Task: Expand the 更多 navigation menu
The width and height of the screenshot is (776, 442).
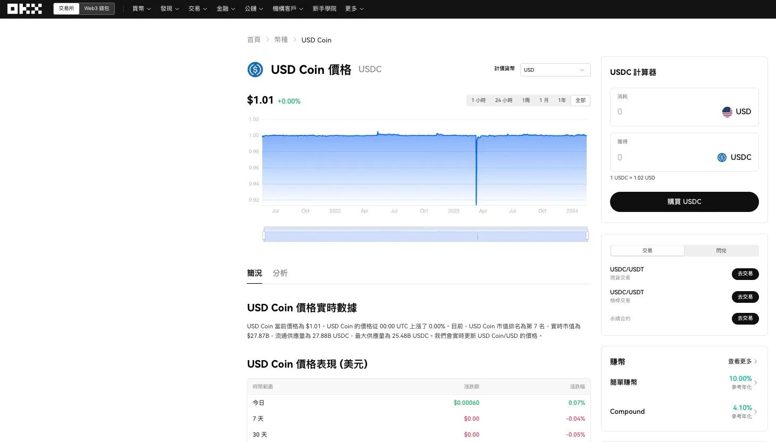Action: [x=354, y=8]
